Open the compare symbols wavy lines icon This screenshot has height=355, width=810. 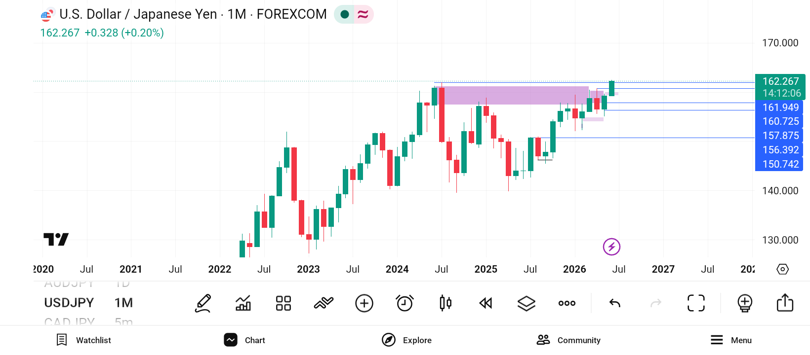[324, 303]
